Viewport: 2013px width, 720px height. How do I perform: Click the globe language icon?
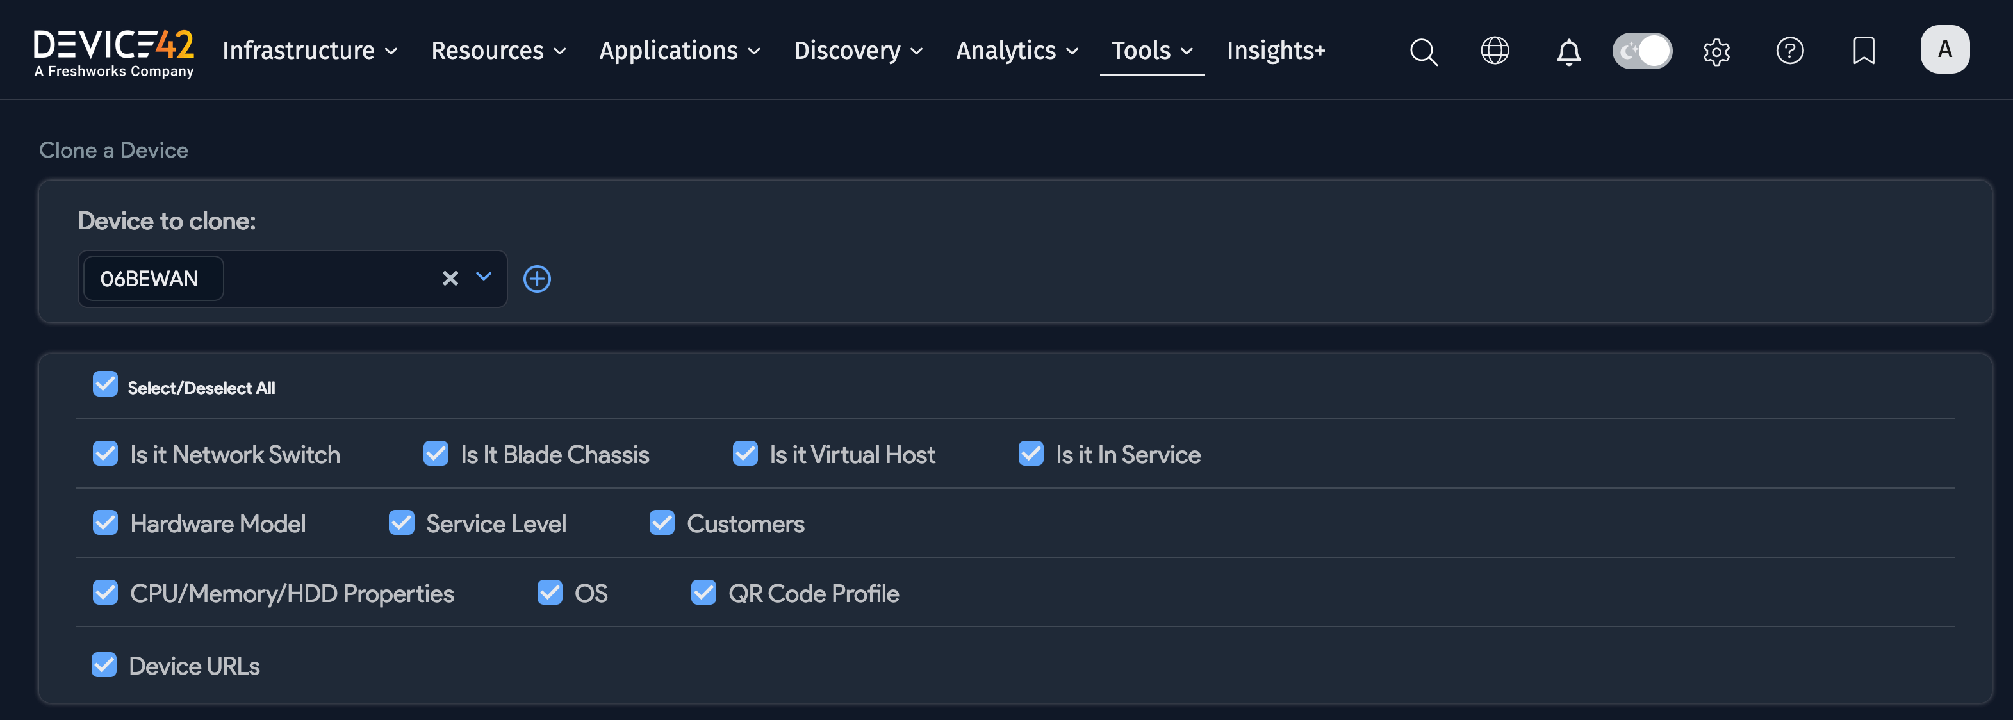(1495, 51)
